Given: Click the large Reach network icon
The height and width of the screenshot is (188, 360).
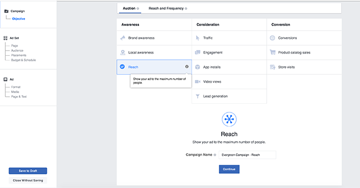Looking at the screenshot, I should click(x=229, y=119).
